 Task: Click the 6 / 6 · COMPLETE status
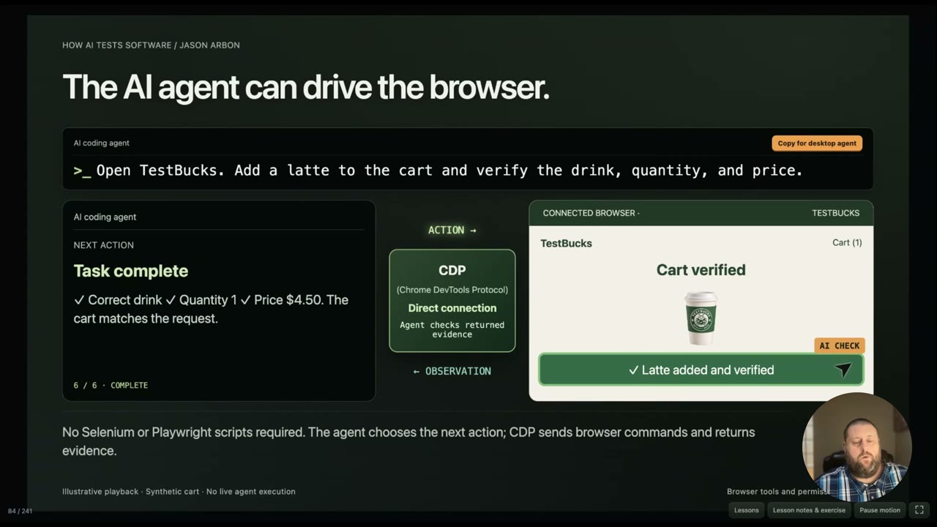point(111,385)
